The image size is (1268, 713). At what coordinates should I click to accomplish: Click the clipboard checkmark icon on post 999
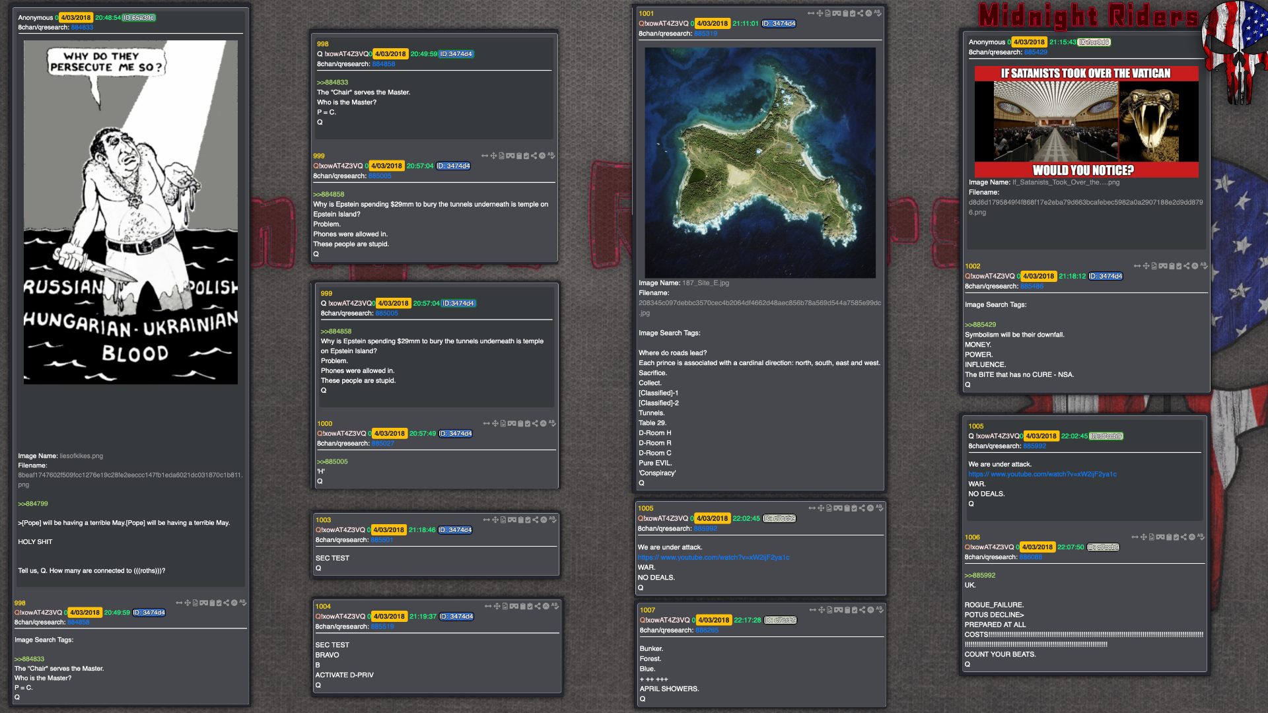click(x=526, y=156)
